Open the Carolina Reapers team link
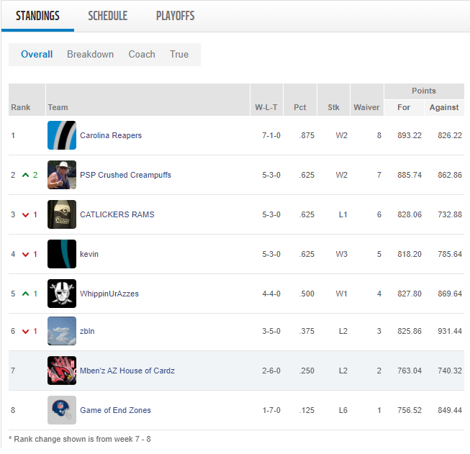Screen dimensions: 470x454 tap(111, 135)
